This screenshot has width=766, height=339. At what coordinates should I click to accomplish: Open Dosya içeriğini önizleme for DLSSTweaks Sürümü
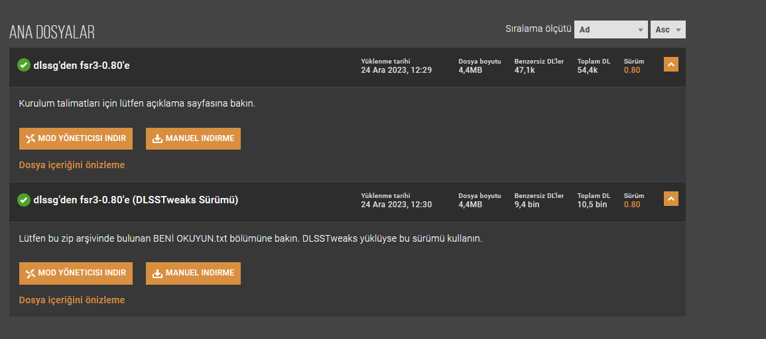(x=72, y=300)
